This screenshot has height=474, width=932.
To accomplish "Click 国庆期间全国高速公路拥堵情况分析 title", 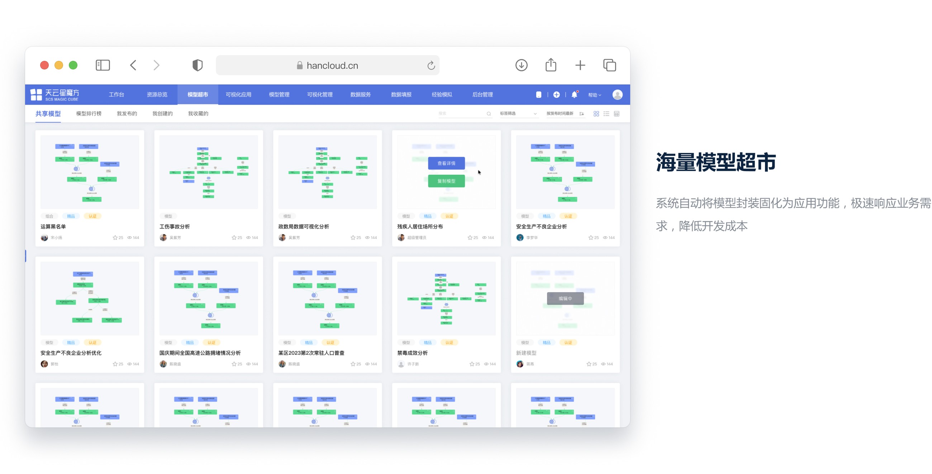I will click(200, 353).
